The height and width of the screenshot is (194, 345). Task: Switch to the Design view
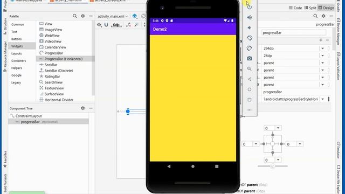(326, 8)
